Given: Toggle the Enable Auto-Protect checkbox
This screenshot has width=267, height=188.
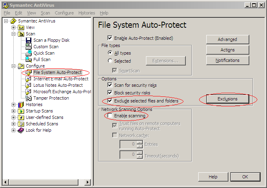Looking at the screenshot, I should tap(110, 38).
